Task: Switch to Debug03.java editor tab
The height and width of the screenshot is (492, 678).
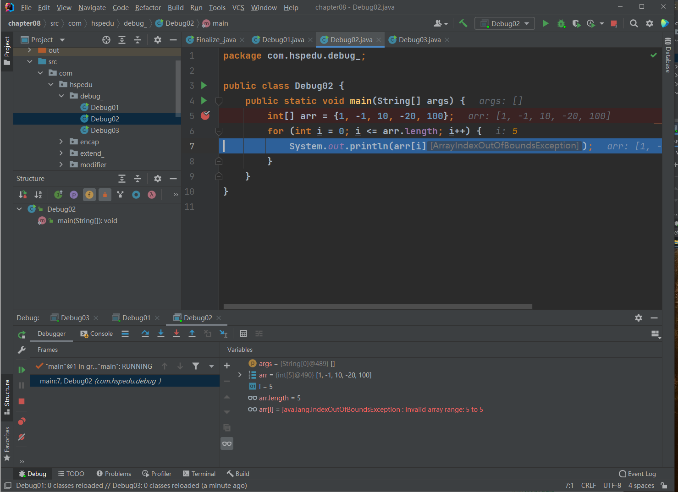Action: coord(419,40)
